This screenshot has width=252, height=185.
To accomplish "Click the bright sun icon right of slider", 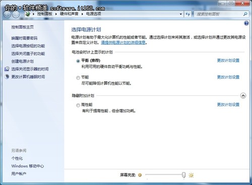I will [x=191, y=175].
